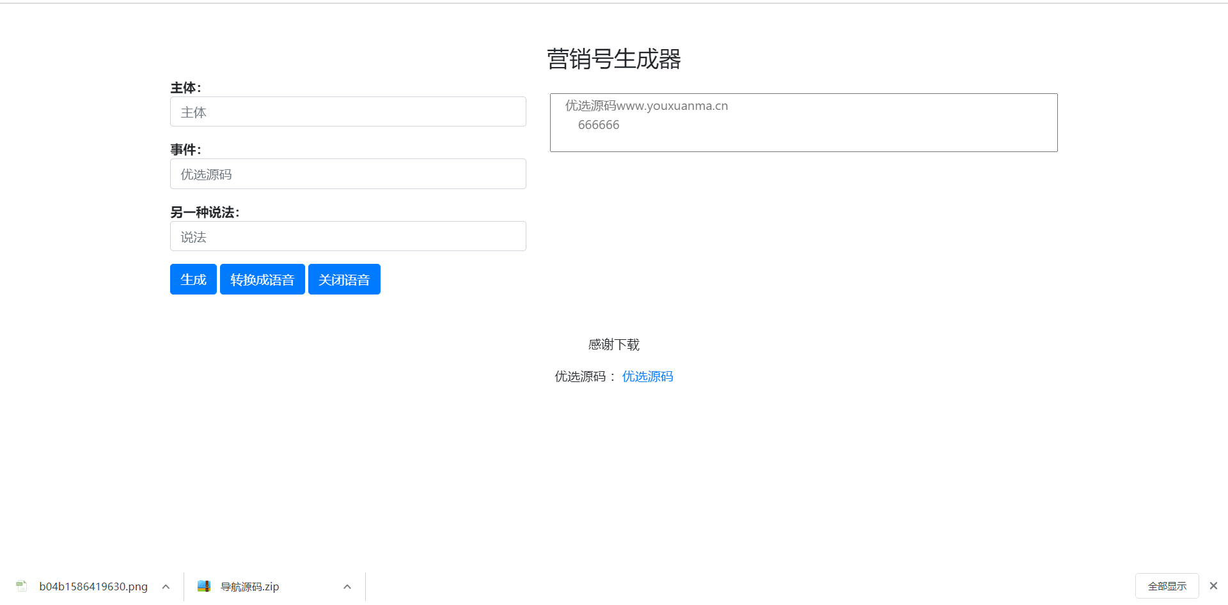Click the 转换成语音 button
1228x605 pixels.
262,279
